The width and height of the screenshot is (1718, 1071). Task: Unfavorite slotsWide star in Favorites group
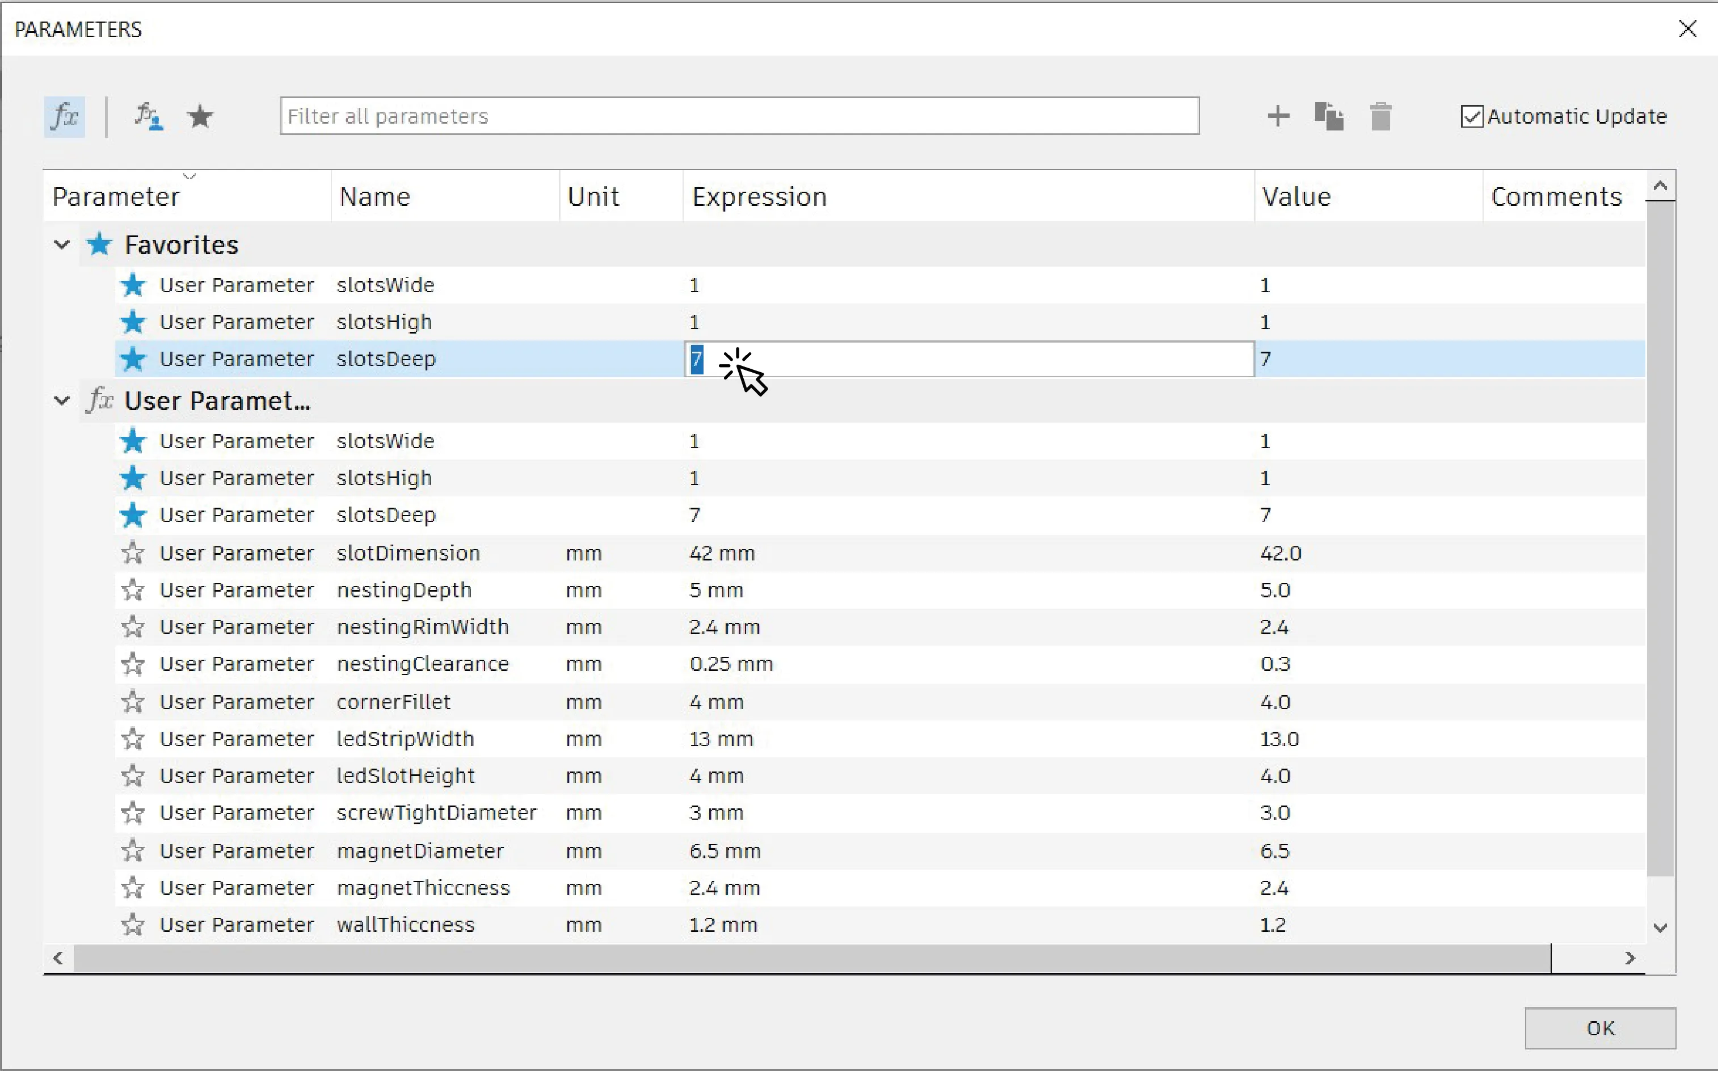[132, 285]
